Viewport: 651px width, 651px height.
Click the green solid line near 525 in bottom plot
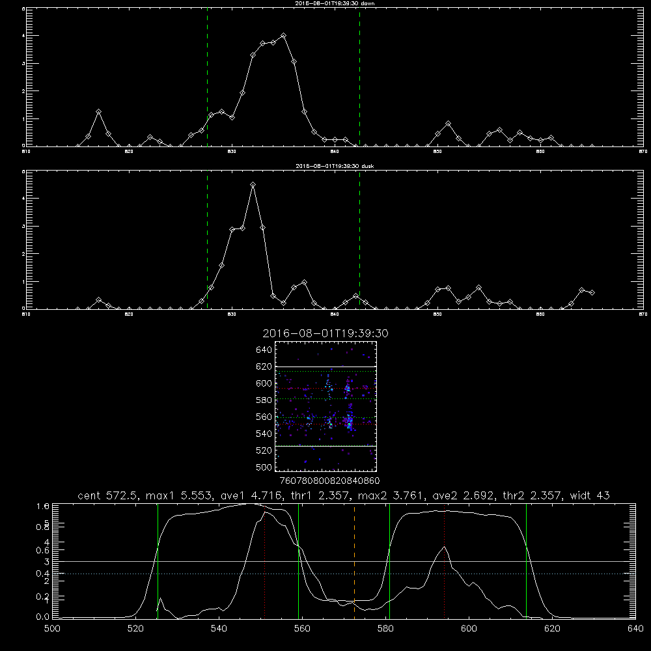(158, 561)
